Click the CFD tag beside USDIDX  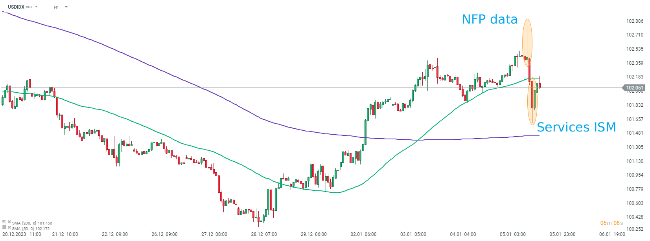pyautogui.click(x=29, y=7)
